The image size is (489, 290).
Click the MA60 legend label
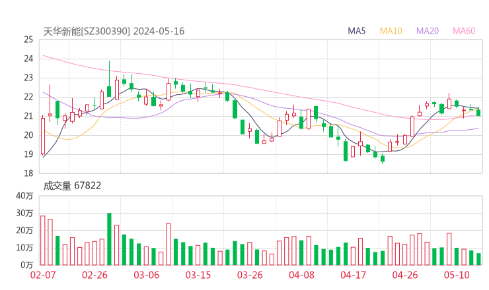click(x=464, y=31)
